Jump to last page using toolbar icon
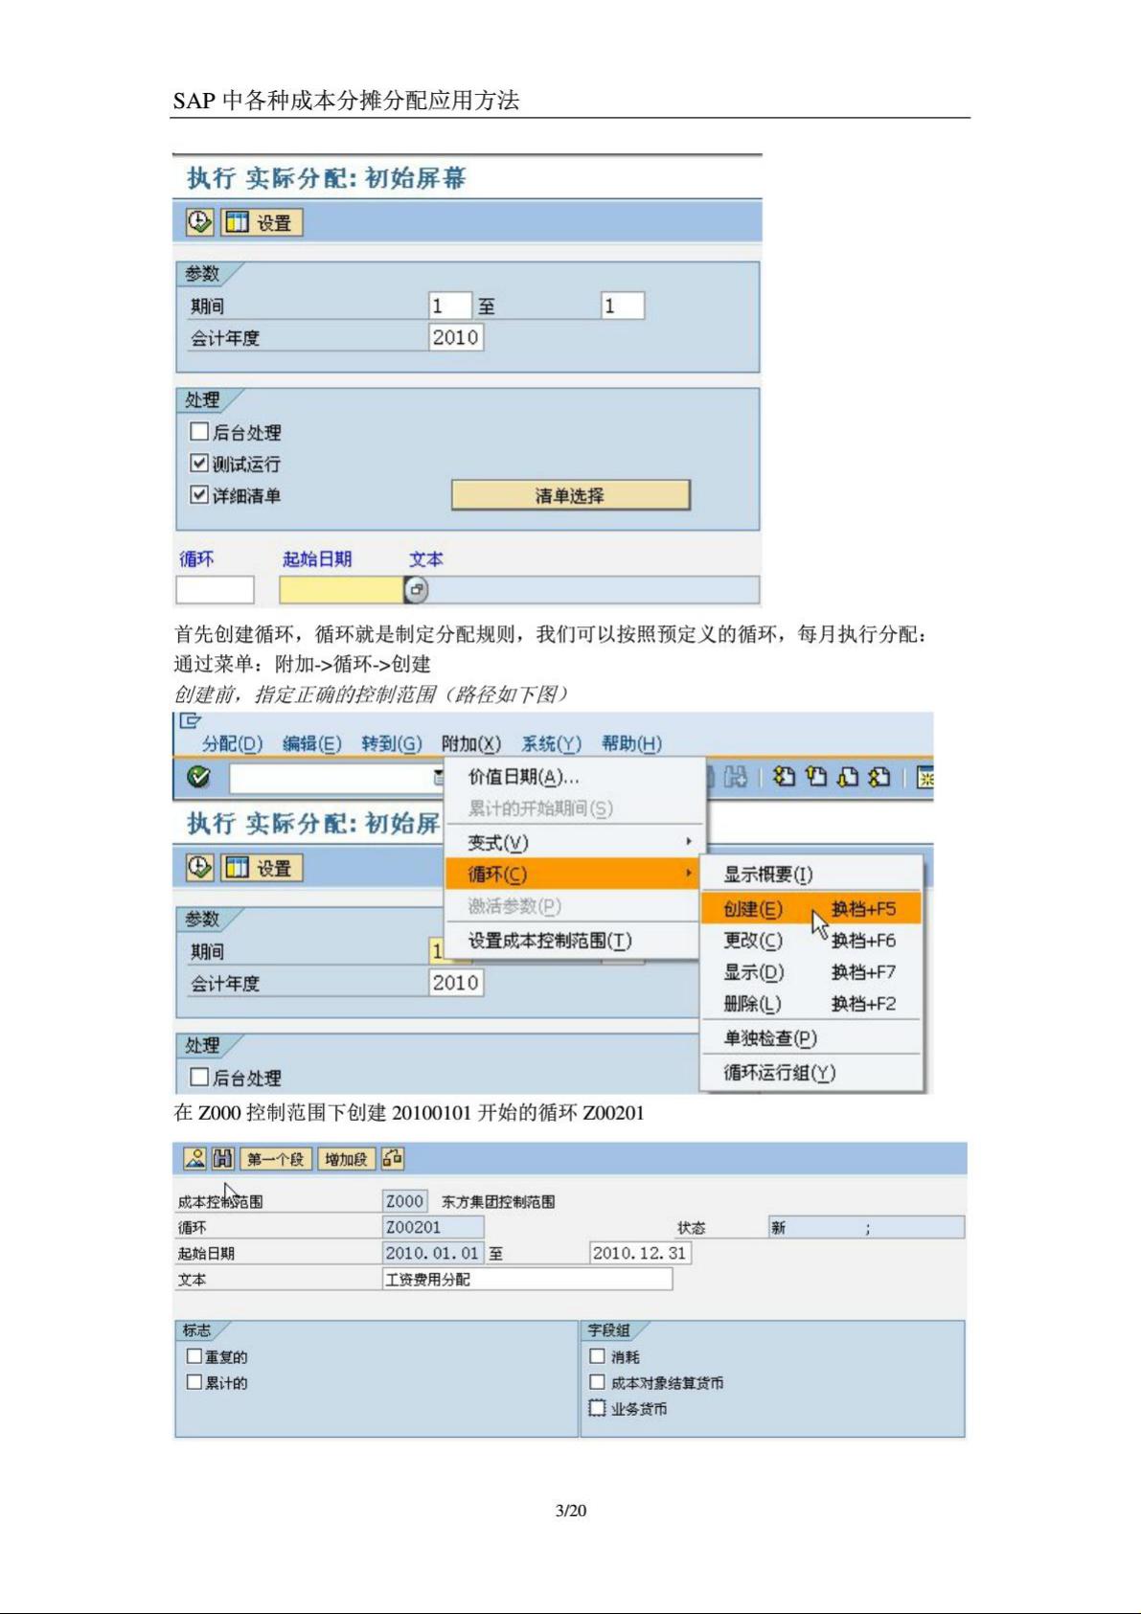The width and height of the screenshot is (1141, 1614). tap(879, 777)
